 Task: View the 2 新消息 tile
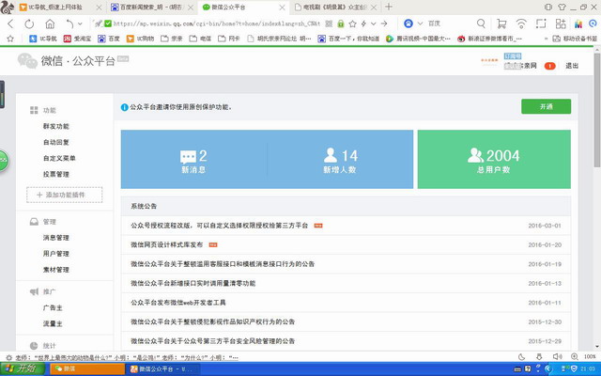tap(193, 159)
